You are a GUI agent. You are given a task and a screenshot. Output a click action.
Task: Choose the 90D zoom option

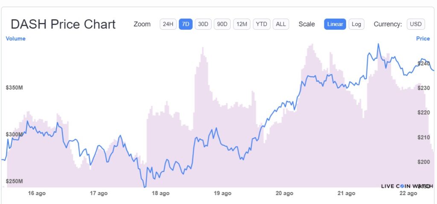pyautogui.click(x=222, y=24)
